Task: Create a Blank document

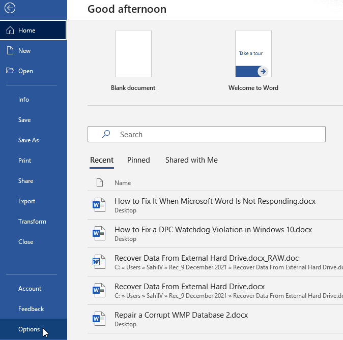Action: 133,54
